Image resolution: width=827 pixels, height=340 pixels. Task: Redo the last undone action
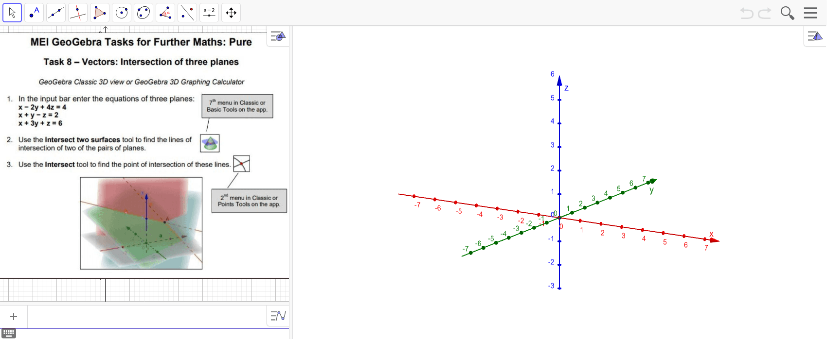click(x=765, y=13)
